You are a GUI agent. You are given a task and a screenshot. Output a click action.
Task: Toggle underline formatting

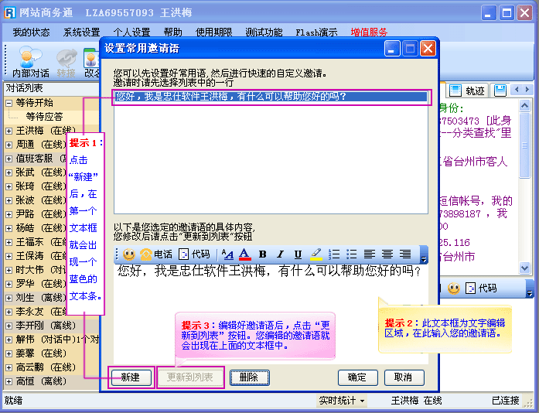(298, 254)
